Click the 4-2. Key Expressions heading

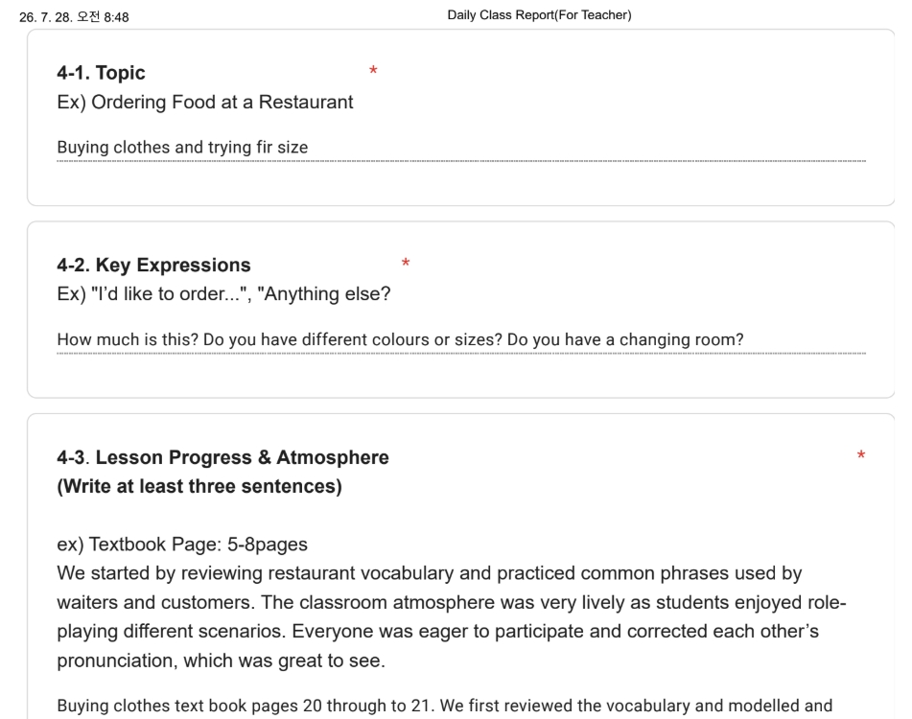pyautogui.click(x=153, y=265)
